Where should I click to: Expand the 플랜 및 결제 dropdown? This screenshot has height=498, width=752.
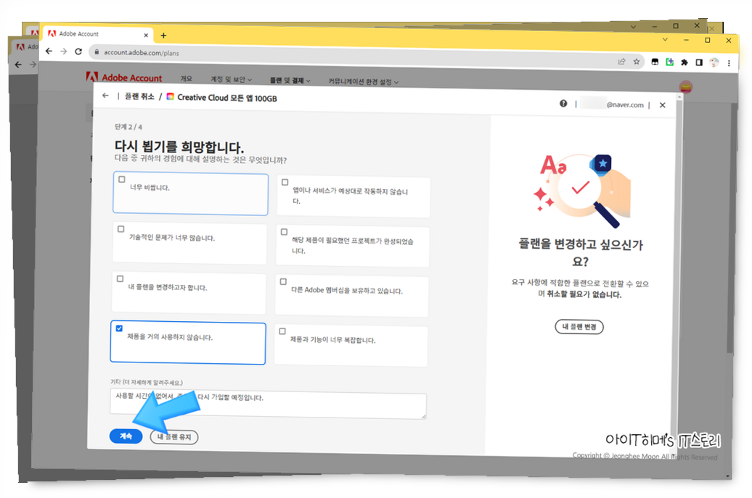click(290, 80)
